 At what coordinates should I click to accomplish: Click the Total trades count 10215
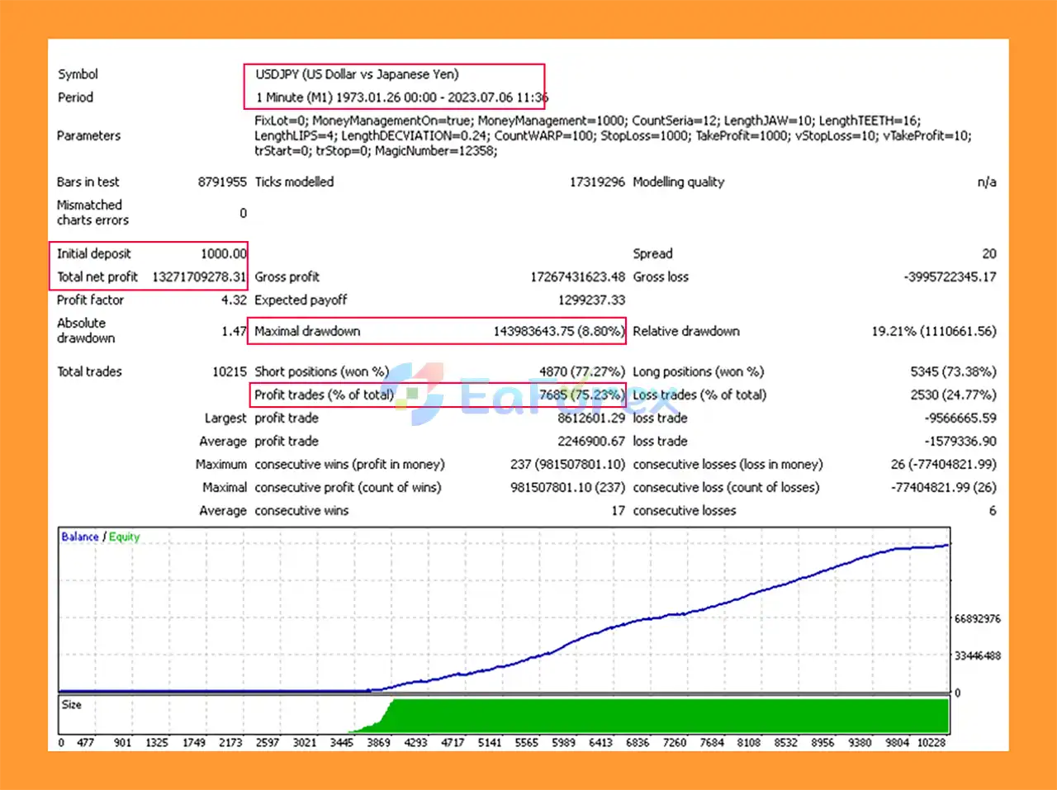(x=229, y=371)
